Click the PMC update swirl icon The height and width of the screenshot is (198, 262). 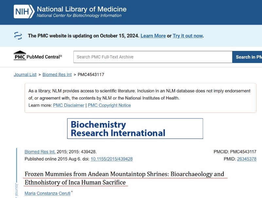click(18, 36)
